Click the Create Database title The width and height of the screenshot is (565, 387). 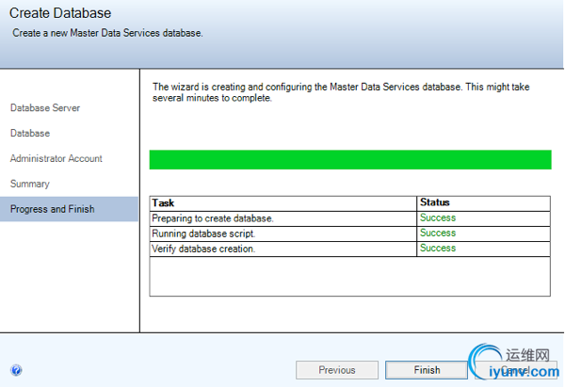pyautogui.click(x=60, y=13)
